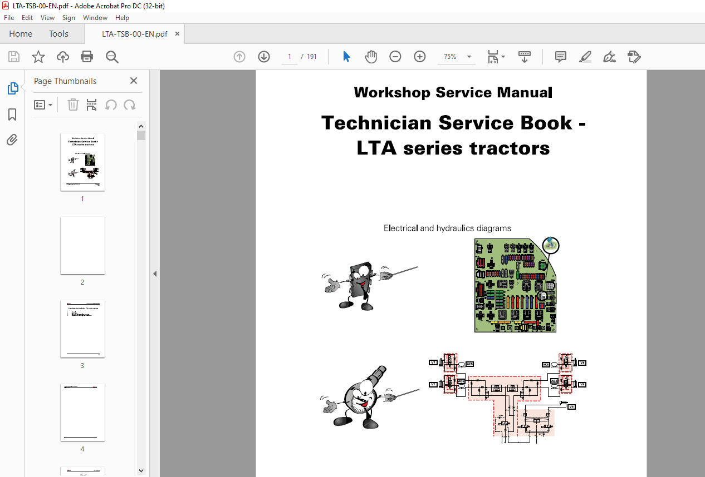Open the thumbnails options menu dropdown
This screenshot has height=477, width=705.
click(43, 105)
